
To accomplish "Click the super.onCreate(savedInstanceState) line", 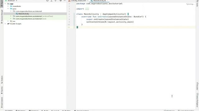I will pyautogui.click(x=107, y=19).
